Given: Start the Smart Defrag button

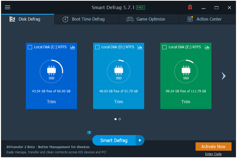Looking at the screenshot, I should [114, 140].
